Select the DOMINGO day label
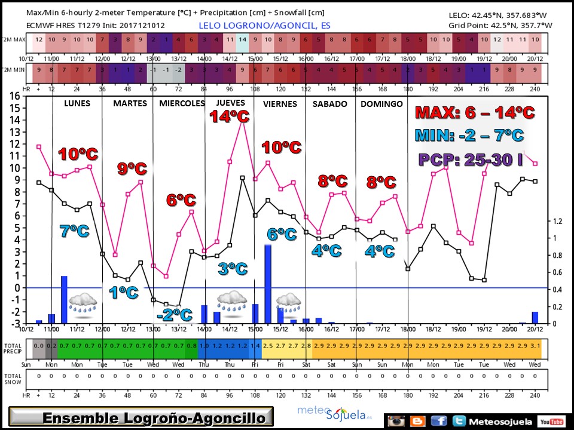This screenshot has width=574, height=430. 381,104
